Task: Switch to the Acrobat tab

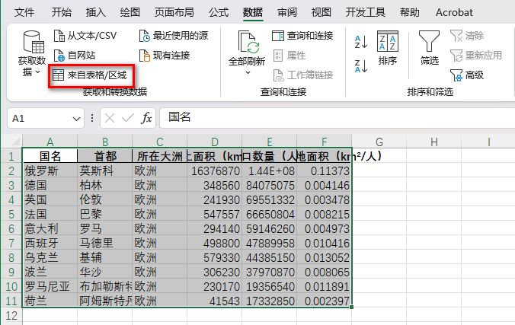Action: pos(454,12)
